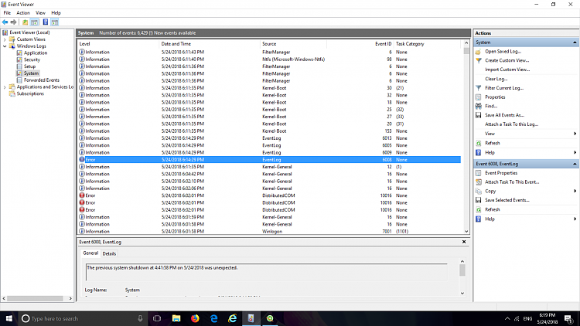Click the Save Selected Events disk icon
Image resolution: width=580 pixels, height=326 pixels.
pyautogui.click(x=478, y=200)
